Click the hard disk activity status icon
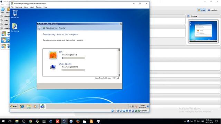Viewport: 221px width, 124px height. pyautogui.click(x=113, y=111)
